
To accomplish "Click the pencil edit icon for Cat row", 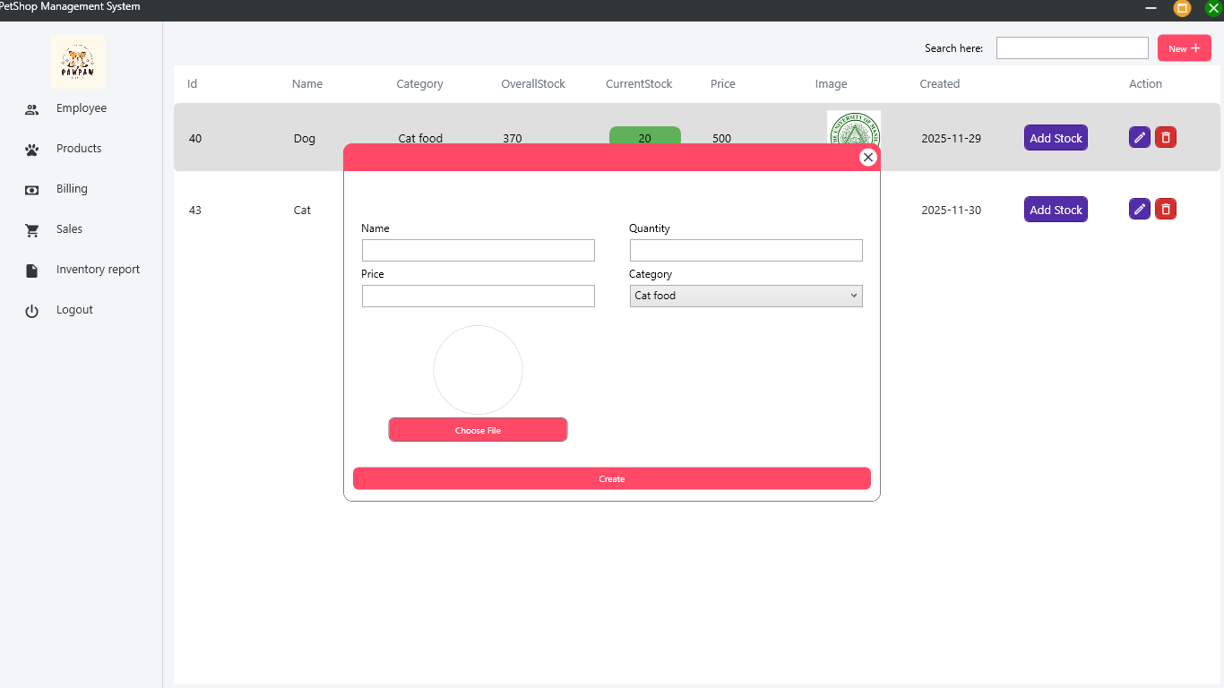I will coord(1140,209).
